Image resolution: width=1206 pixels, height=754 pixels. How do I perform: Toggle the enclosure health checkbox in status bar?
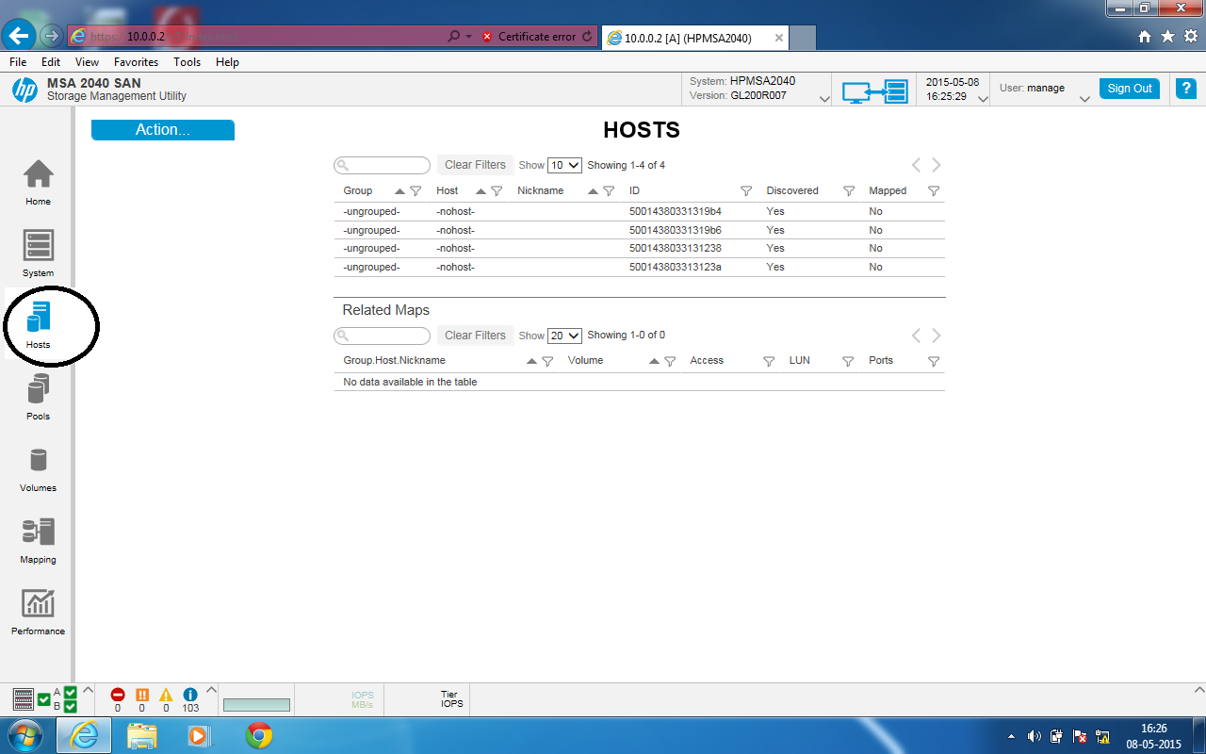pyautogui.click(x=43, y=698)
